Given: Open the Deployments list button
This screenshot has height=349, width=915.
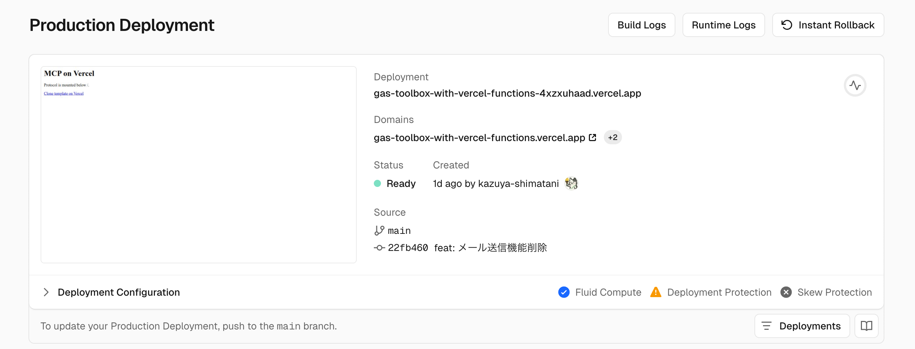Looking at the screenshot, I should coord(802,326).
